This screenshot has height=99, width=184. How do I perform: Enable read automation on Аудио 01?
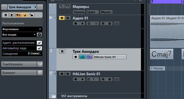tap(103, 24)
